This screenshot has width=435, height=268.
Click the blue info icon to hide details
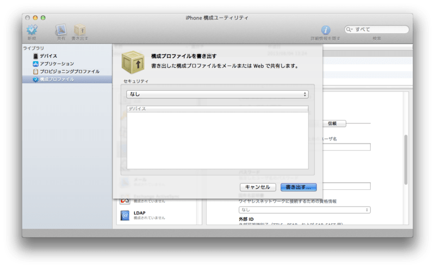click(326, 30)
